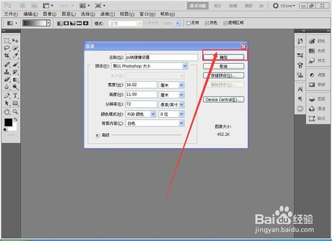Choose the linear gradient style
Viewport: 332px width, 241px height.
tap(60, 23)
